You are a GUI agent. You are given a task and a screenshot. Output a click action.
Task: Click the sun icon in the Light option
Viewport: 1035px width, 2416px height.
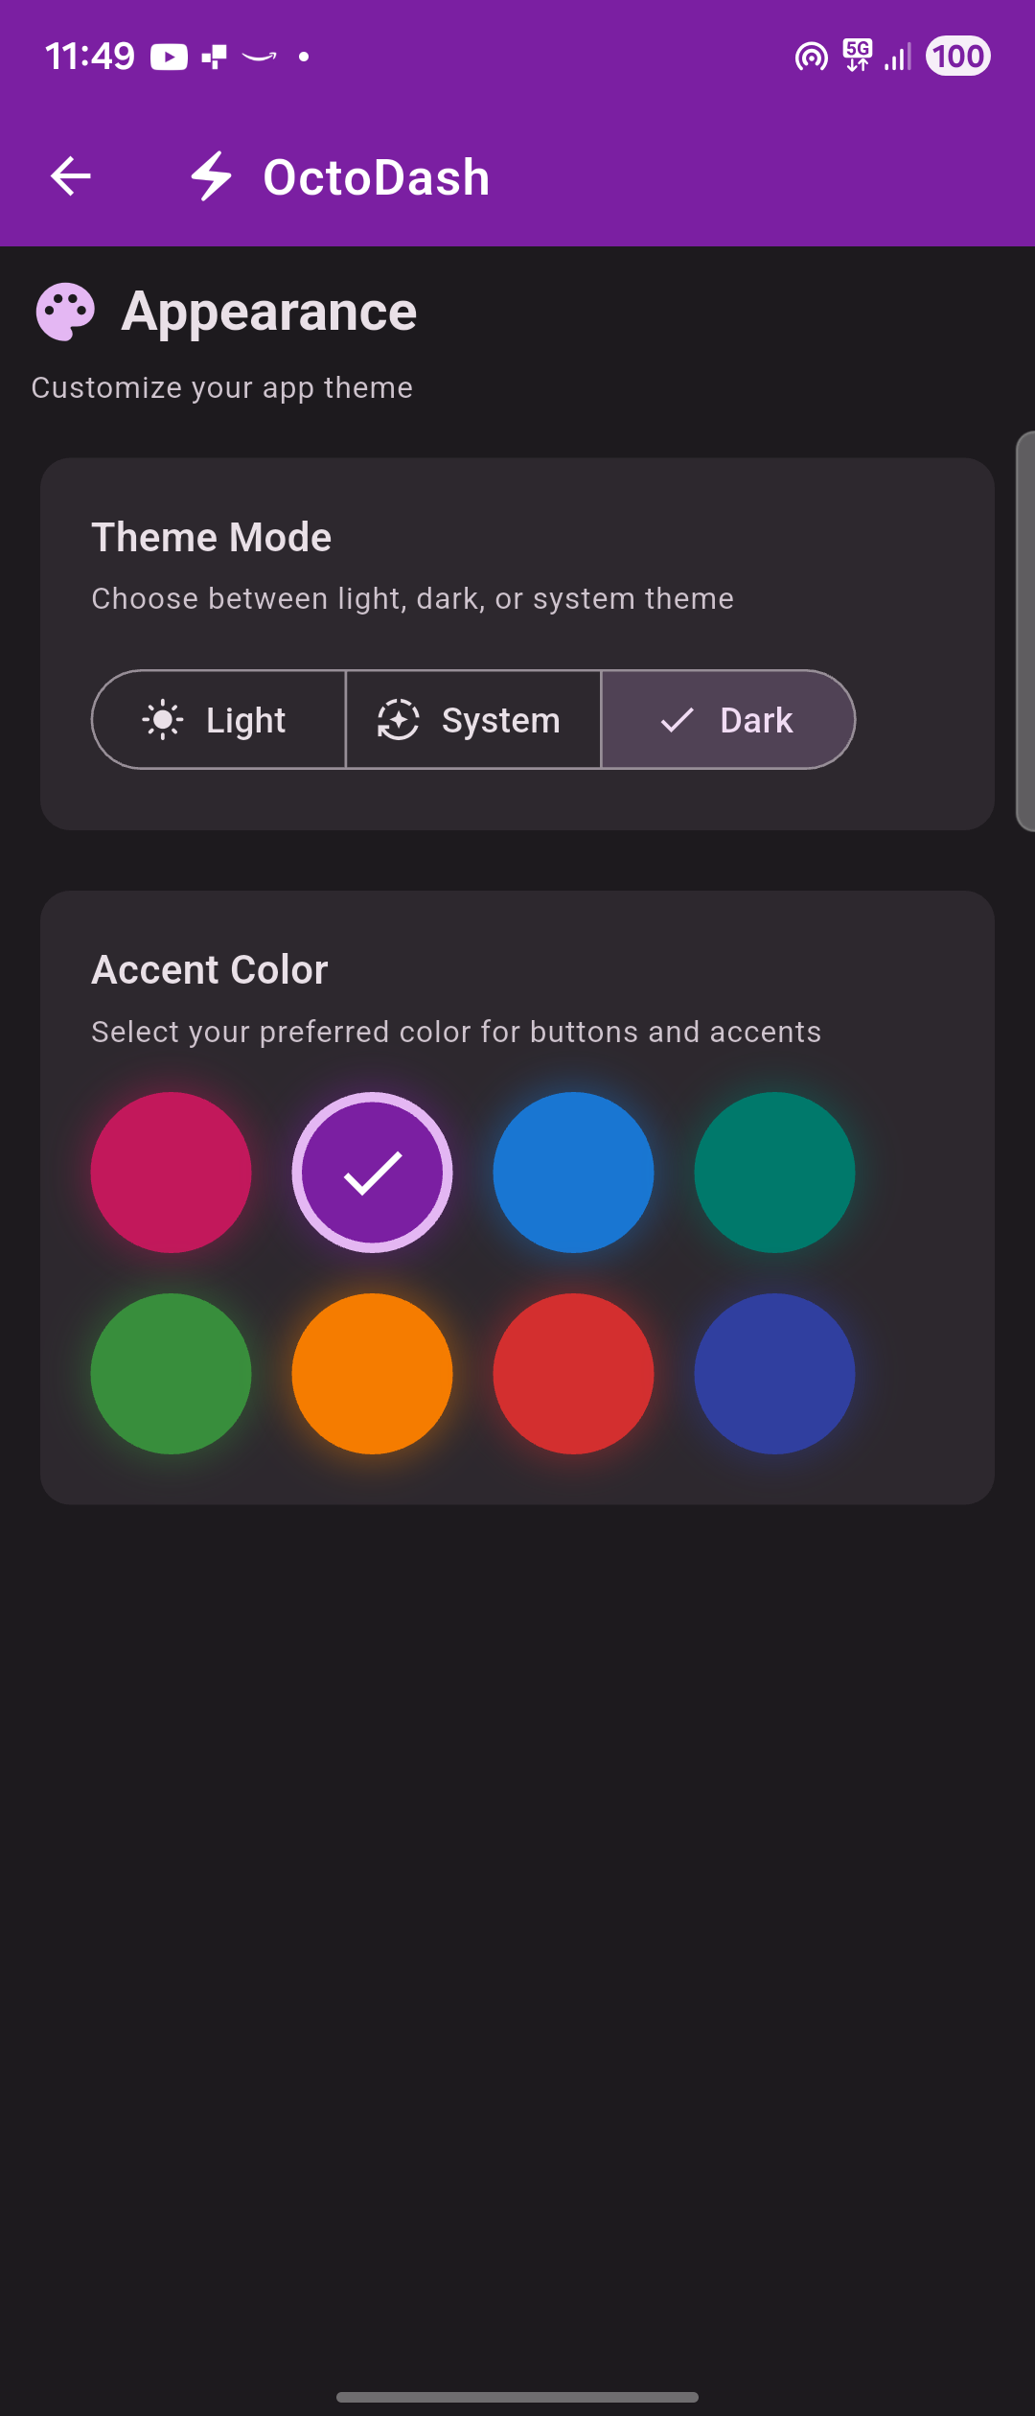point(163,720)
